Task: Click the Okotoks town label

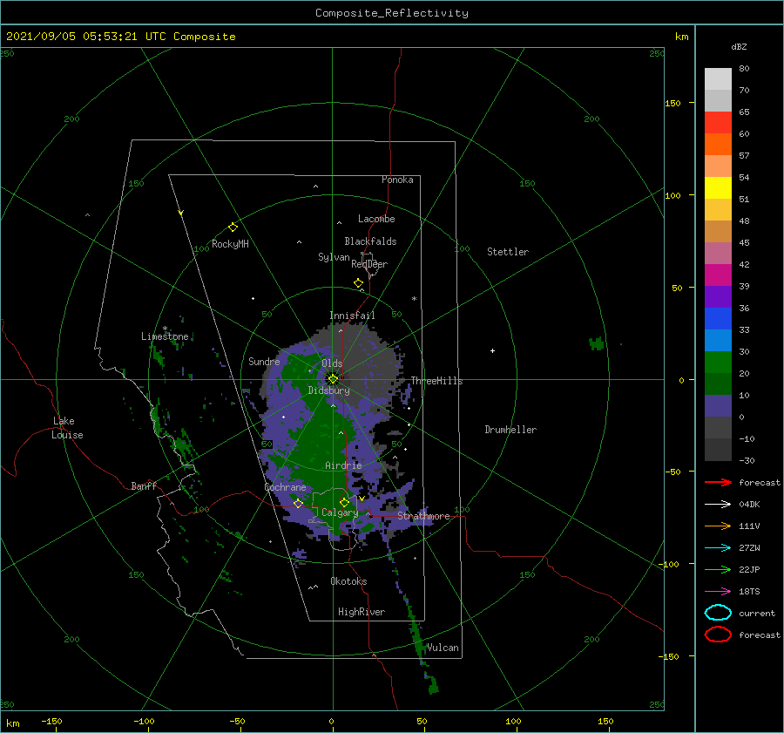Action: [348, 581]
